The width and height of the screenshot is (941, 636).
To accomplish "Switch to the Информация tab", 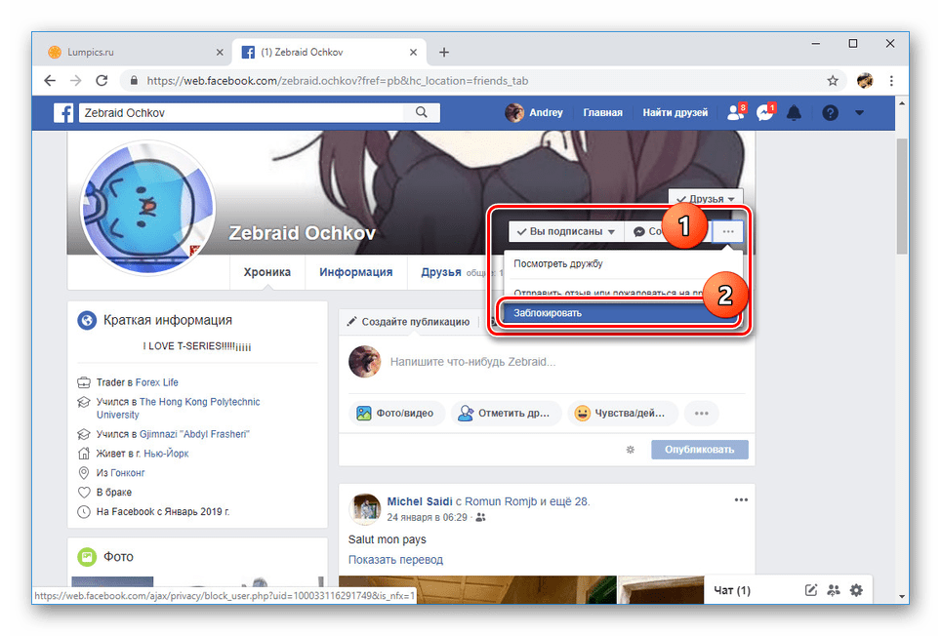I will 355,272.
